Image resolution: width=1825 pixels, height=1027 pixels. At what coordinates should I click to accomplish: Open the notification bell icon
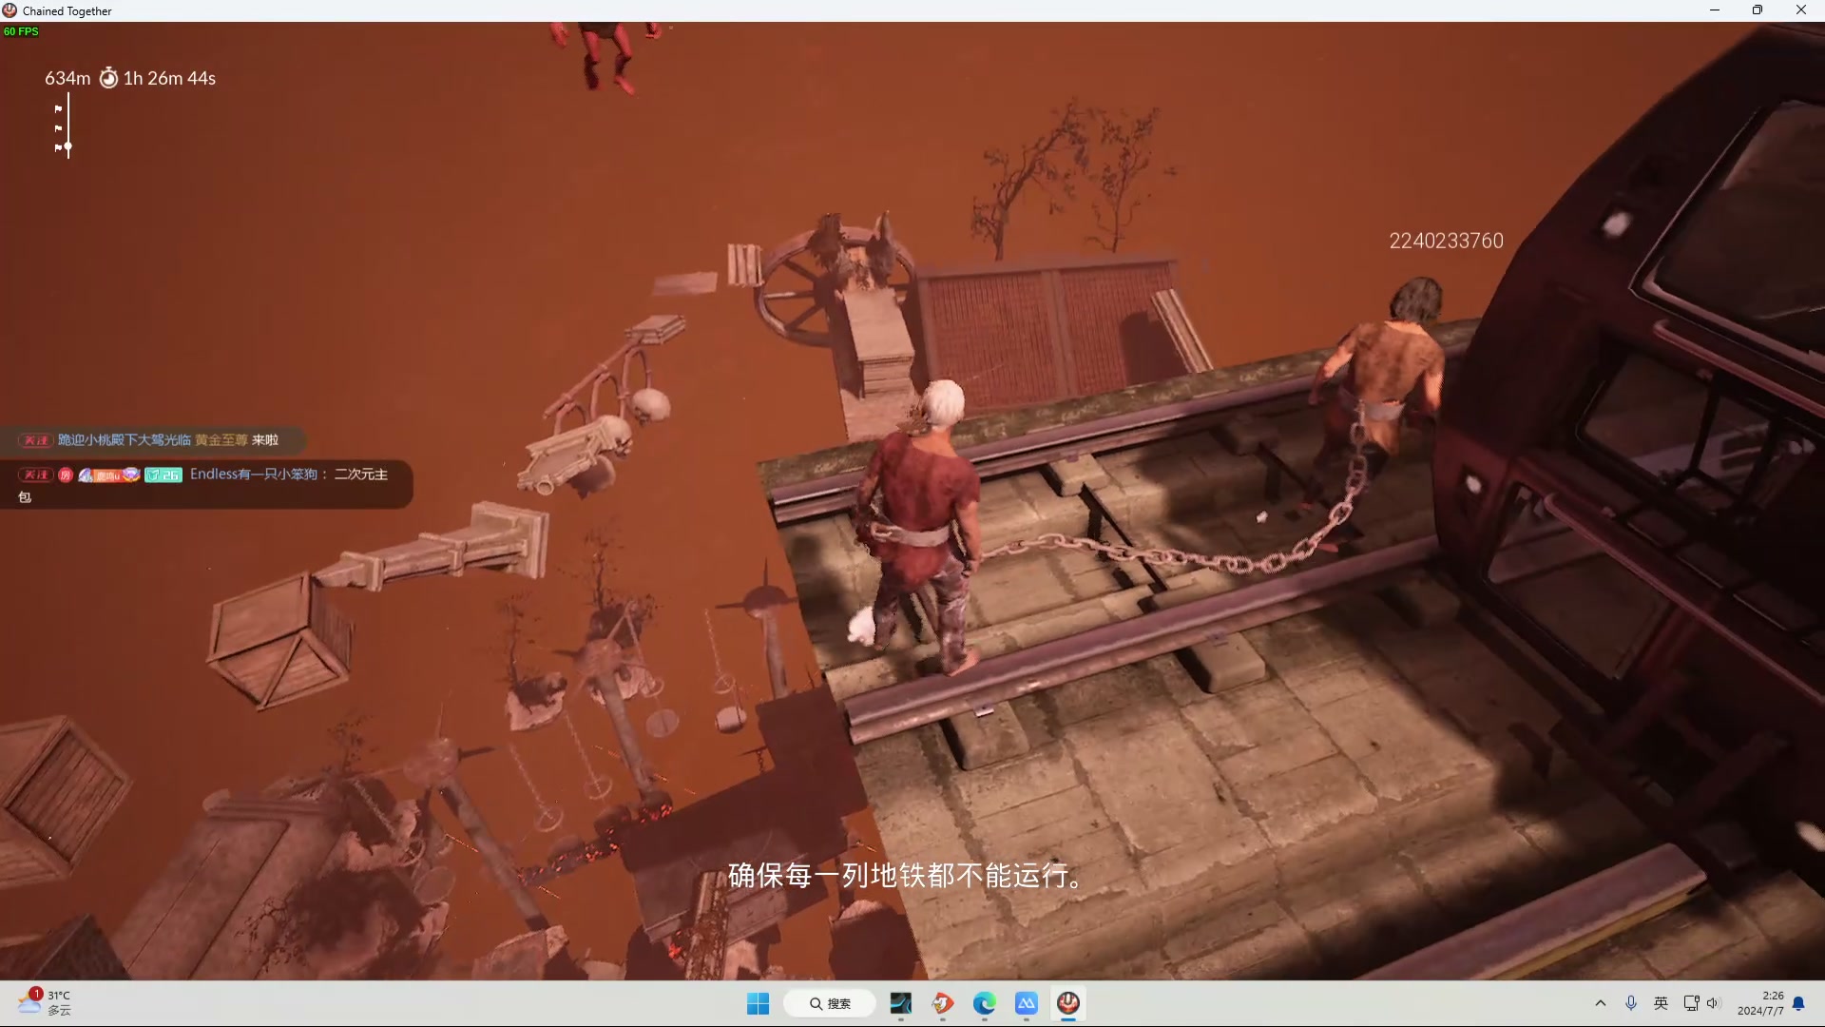point(1798,1003)
